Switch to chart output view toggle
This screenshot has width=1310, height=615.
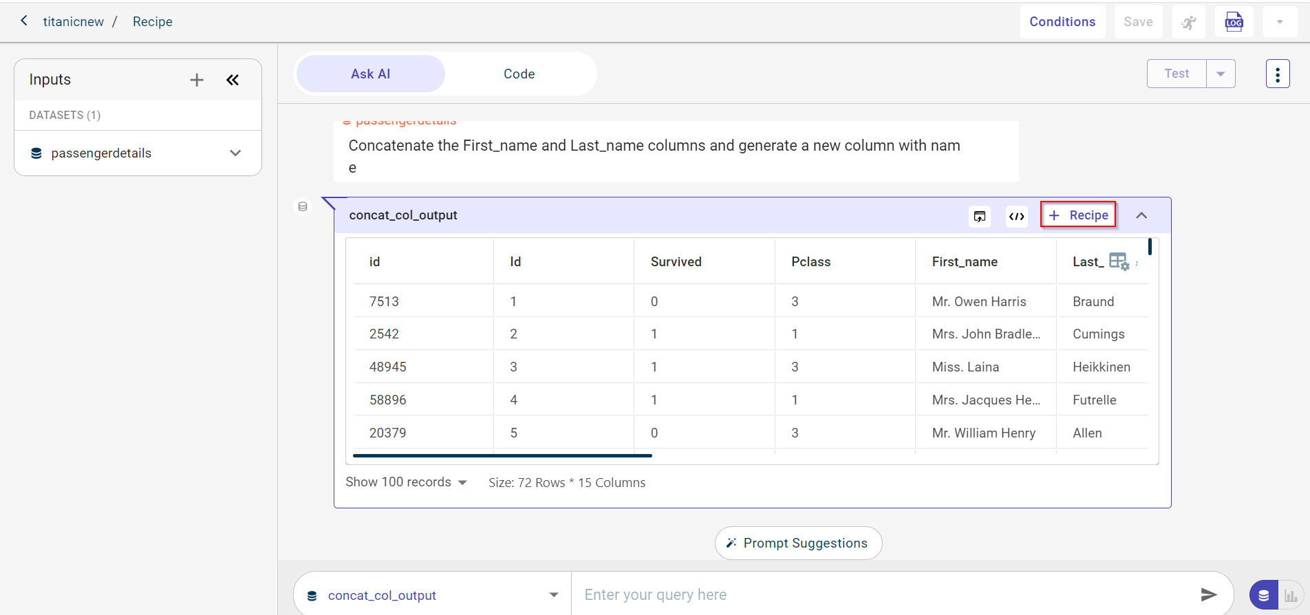(1291, 595)
